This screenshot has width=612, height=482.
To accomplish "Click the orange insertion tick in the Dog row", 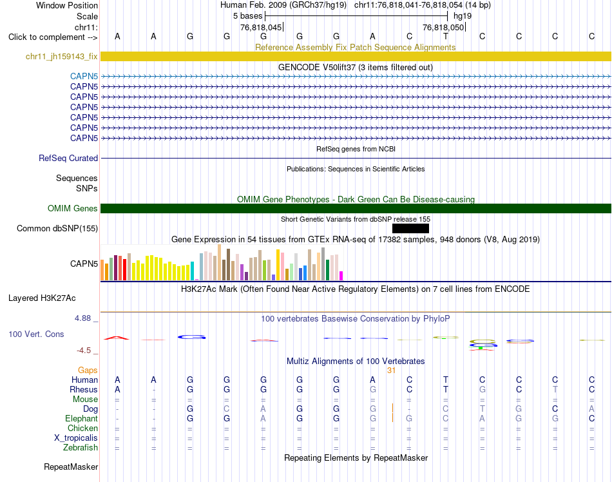I will 393,409.
